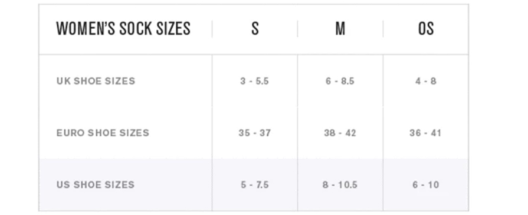Select the OS size column header
This screenshot has width=528, height=215.
coord(425,29)
